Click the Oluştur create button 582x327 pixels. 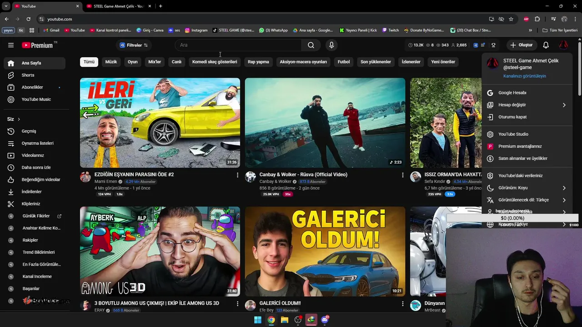pos(522,45)
